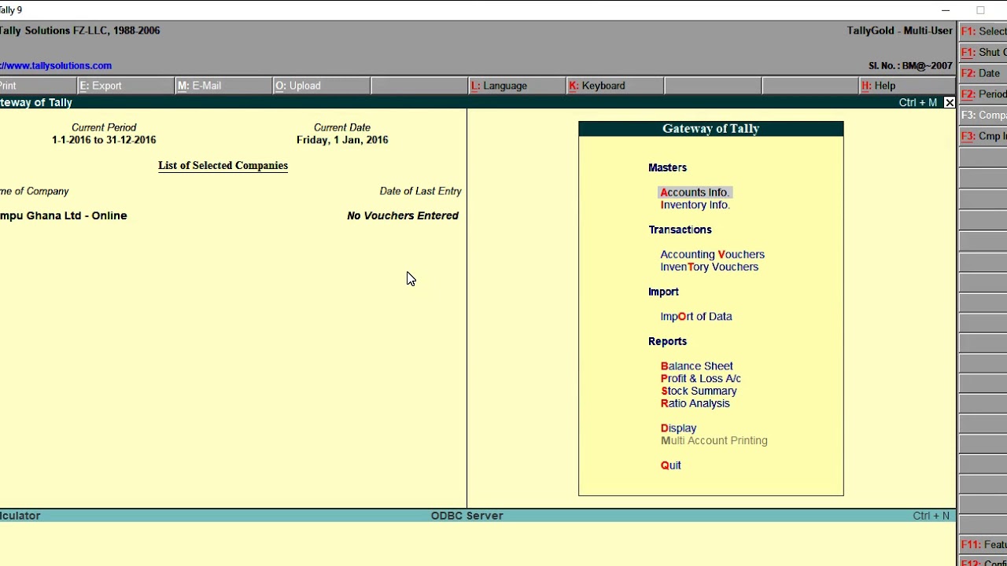Screen dimensions: 1007x566
Task: Minimize the Tally 9 window
Action: pyautogui.click(x=946, y=10)
